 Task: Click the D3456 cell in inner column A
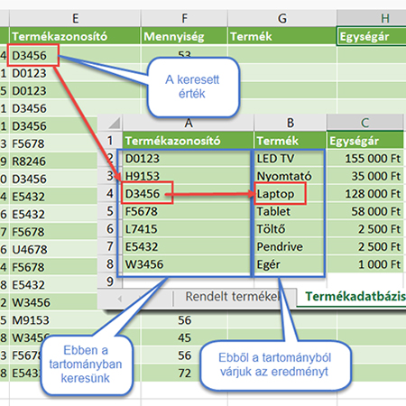click(147, 193)
